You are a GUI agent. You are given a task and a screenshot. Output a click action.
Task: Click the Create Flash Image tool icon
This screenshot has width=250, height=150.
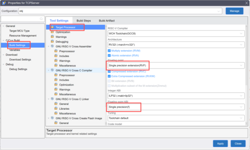coord(52,118)
